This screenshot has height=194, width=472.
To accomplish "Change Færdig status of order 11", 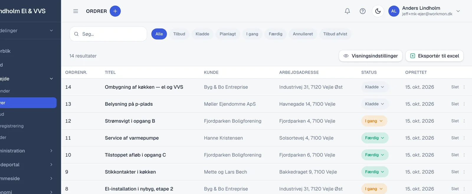I will pyautogui.click(x=375, y=138).
